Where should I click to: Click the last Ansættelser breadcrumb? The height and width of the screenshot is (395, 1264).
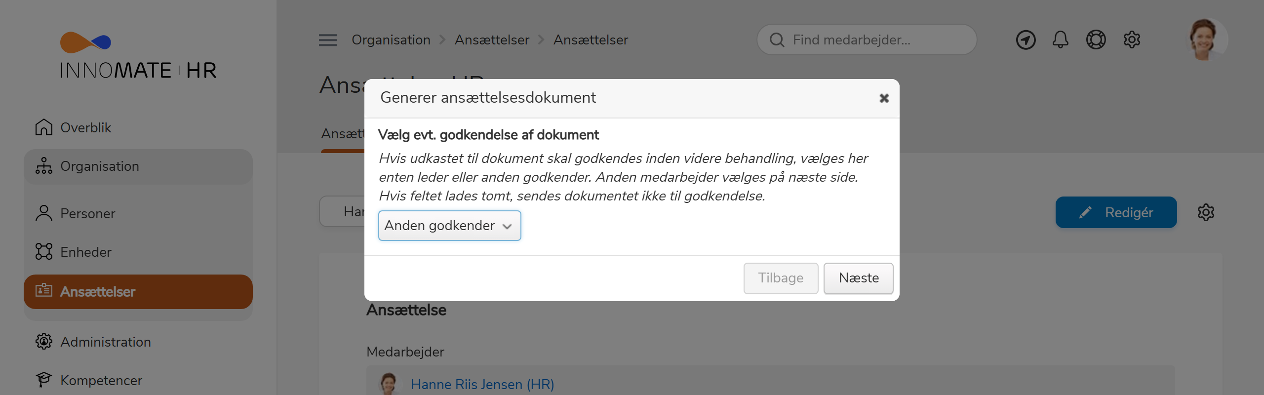[x=591, y=40]
